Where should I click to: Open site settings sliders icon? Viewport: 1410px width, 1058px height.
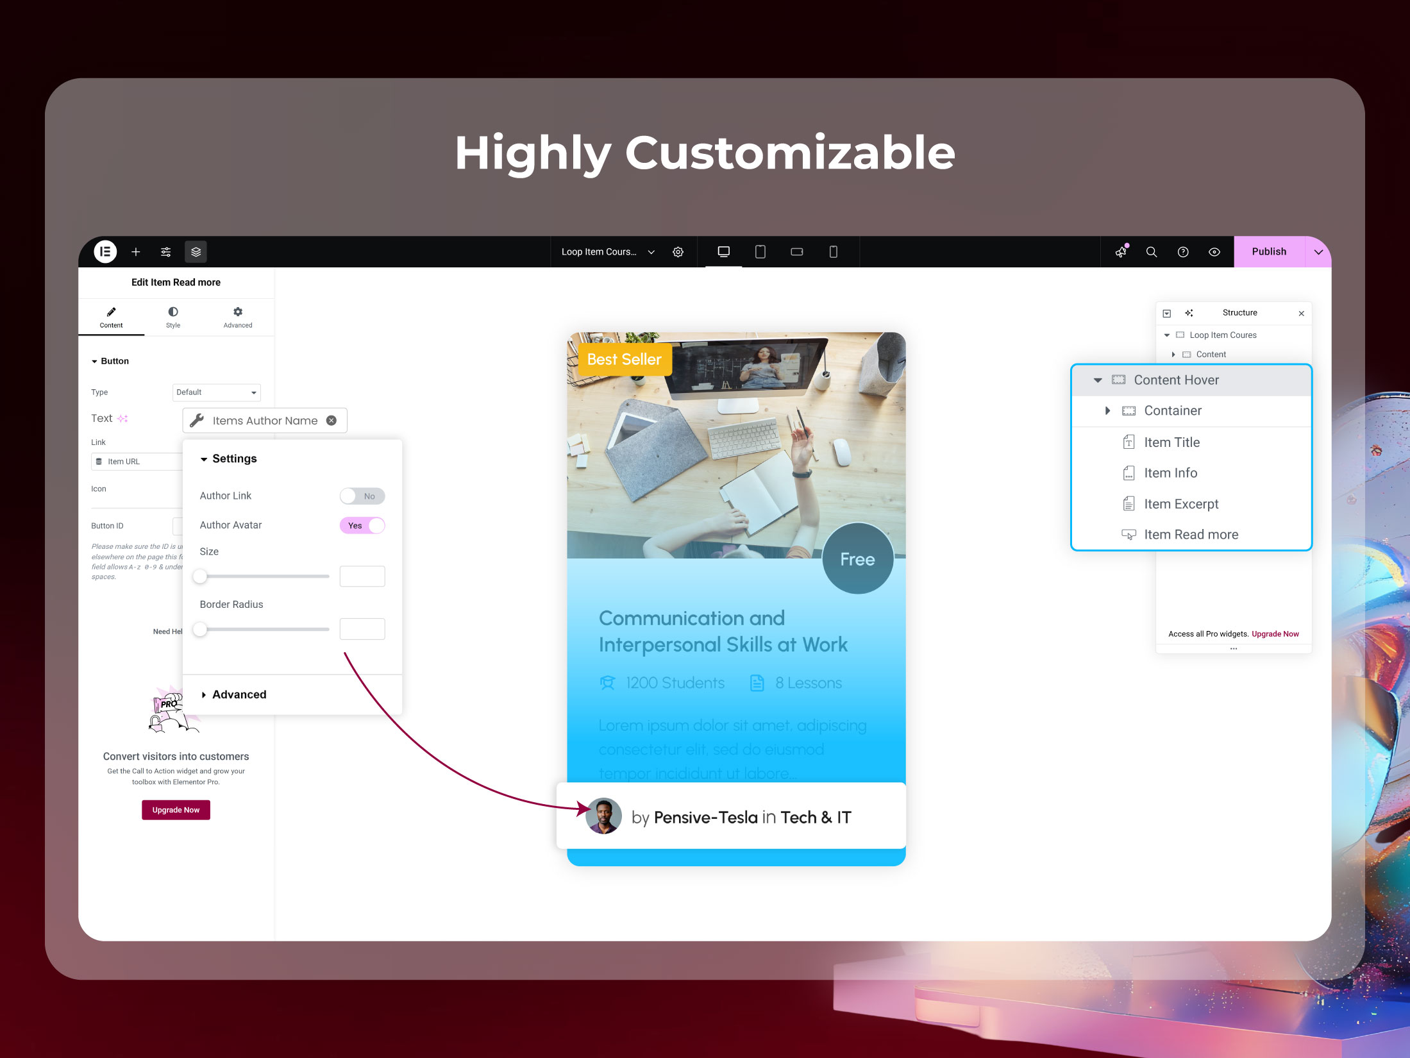165,252
